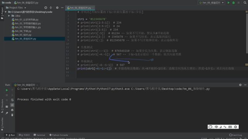Start debugging with the bug icon
Viewport: 248px width, 139px height.
click(x=233, y=3)
